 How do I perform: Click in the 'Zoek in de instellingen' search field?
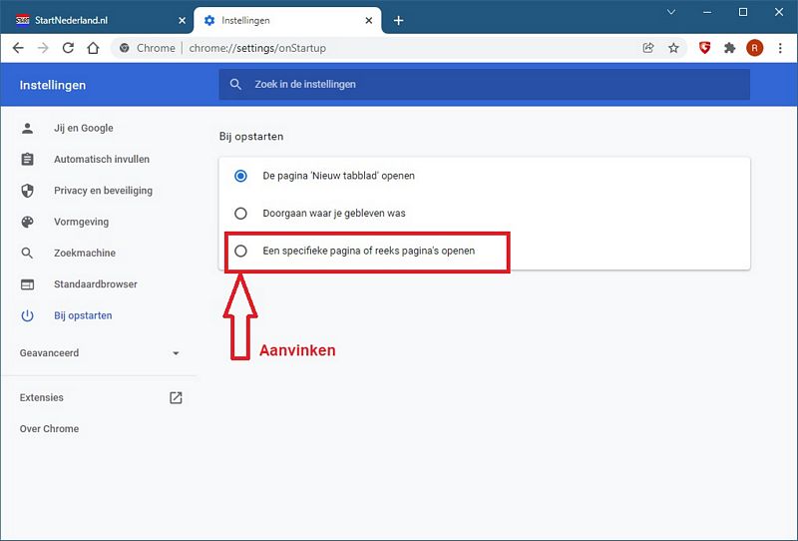484,84
